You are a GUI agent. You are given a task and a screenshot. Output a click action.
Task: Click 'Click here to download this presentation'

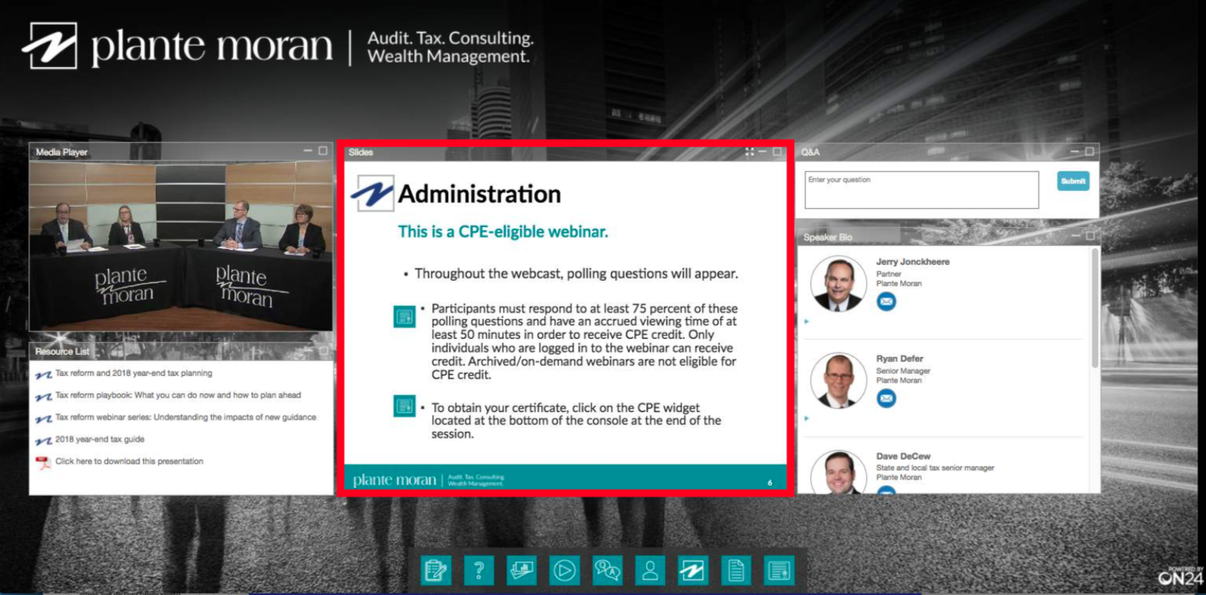(x=129, y=461)
